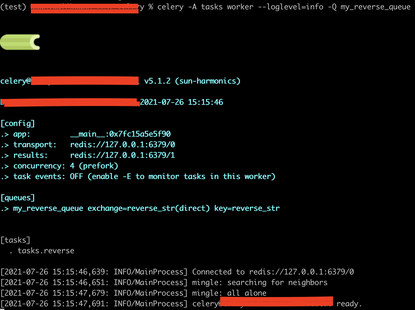Select the exchange=reverse_str(direct) text
Image resolution: width=415 pixels, height=310 pixels.
pos(149,208)
